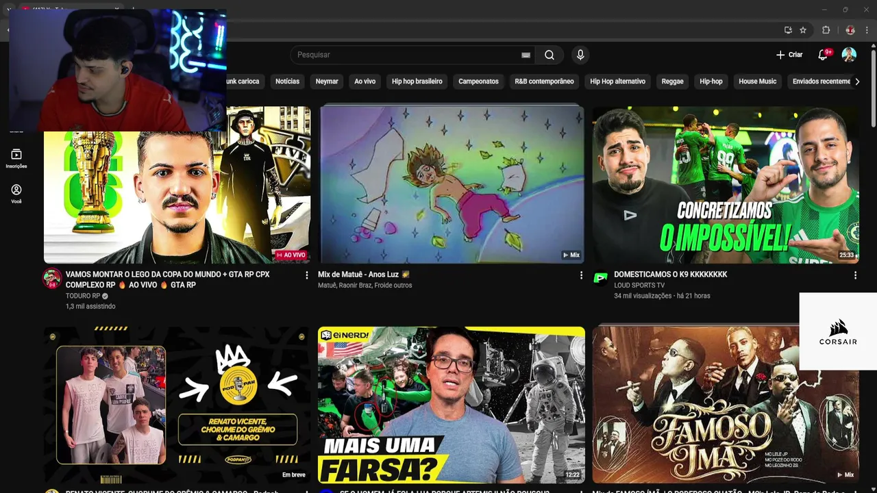Open the Podpah Renato Vicente thumbnail
Image resolution: width=877 pixels, height=493 pixels.
177,405
